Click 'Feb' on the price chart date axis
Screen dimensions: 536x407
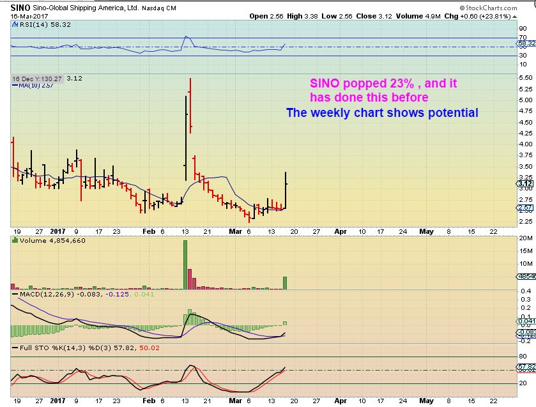[x=149, y=231]
